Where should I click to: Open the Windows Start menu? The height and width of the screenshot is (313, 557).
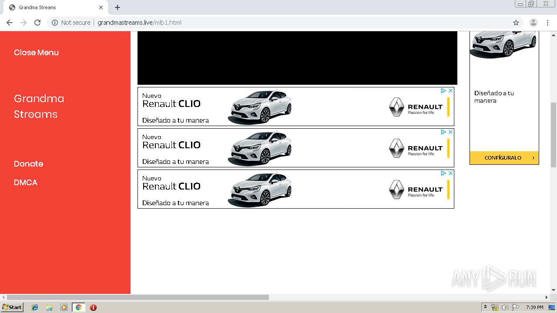tap(12, 307)
